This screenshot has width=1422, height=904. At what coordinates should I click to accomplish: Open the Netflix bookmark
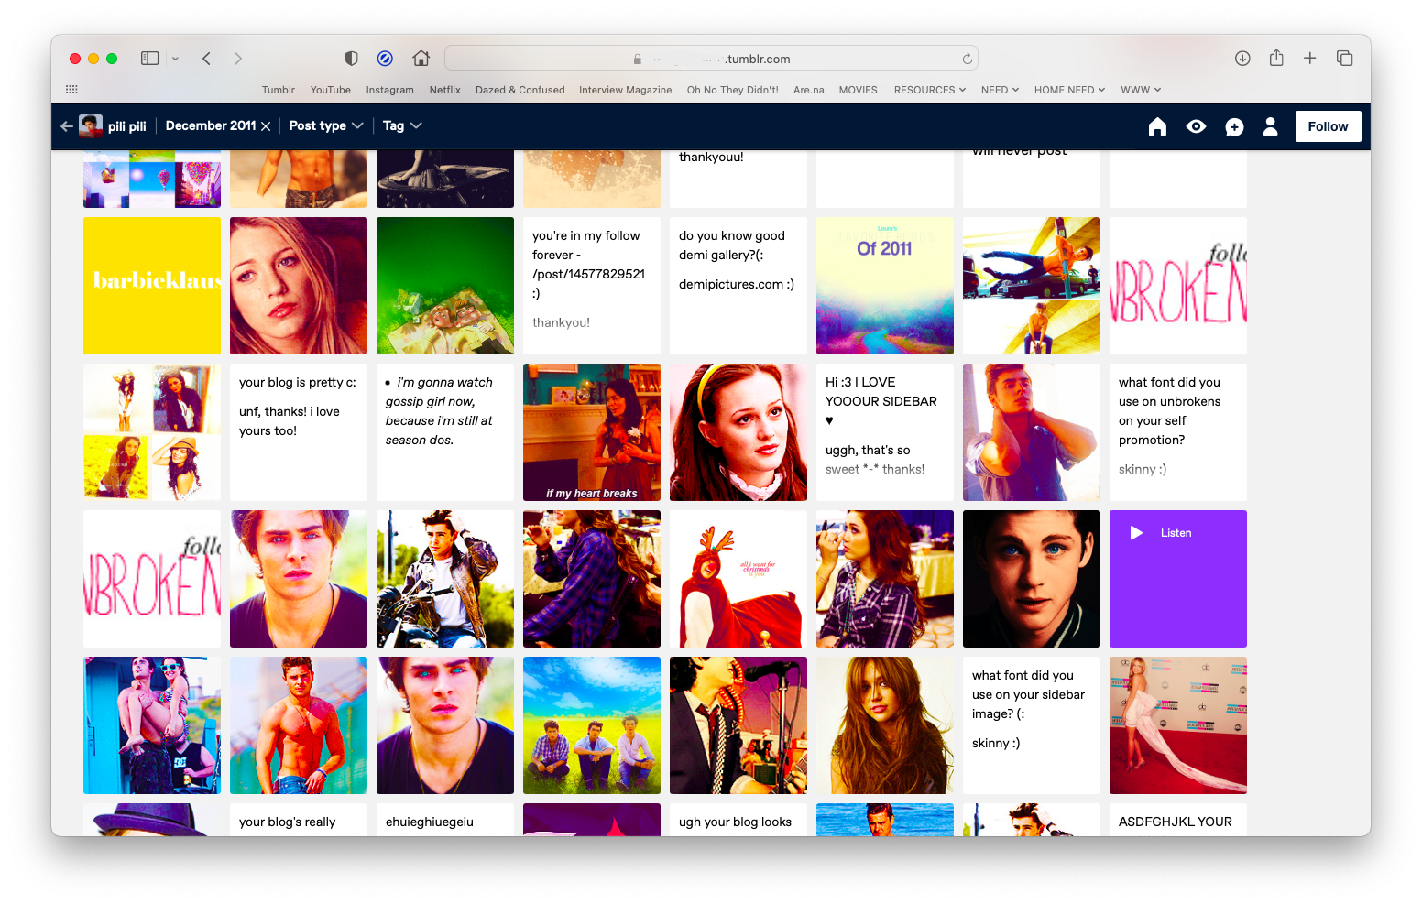point(444,90)
